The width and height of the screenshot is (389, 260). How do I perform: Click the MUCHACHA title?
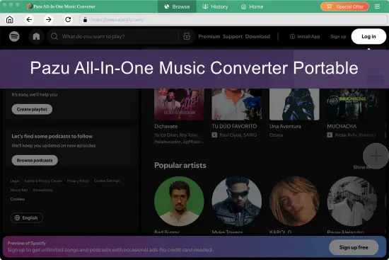pos(342,126)
